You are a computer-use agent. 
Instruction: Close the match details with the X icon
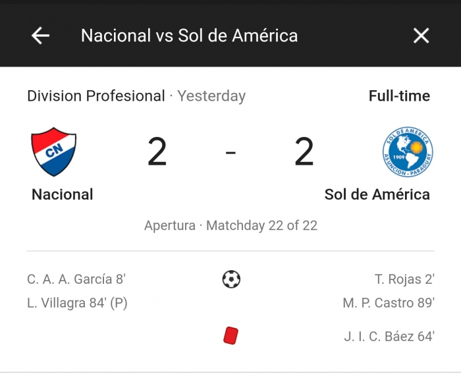click(421, 36)
